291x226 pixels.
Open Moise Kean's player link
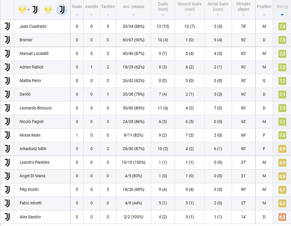[30, 135]
